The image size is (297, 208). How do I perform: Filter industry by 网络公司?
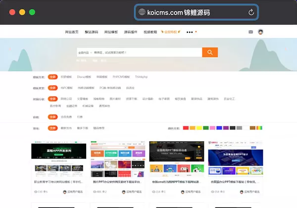pyautogui.click(x=66, y=99)
